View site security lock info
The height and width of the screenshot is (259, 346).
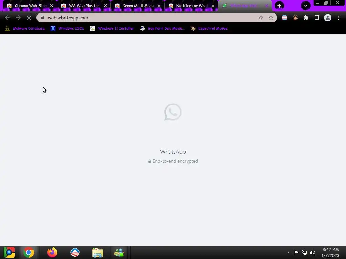(43, 18)
